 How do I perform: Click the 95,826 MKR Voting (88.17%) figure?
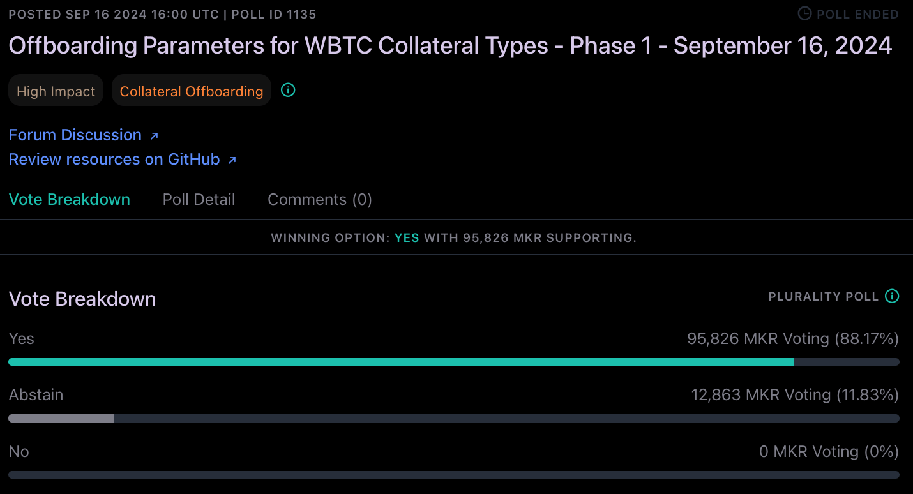pyautogui.click(x=792, y=339)
